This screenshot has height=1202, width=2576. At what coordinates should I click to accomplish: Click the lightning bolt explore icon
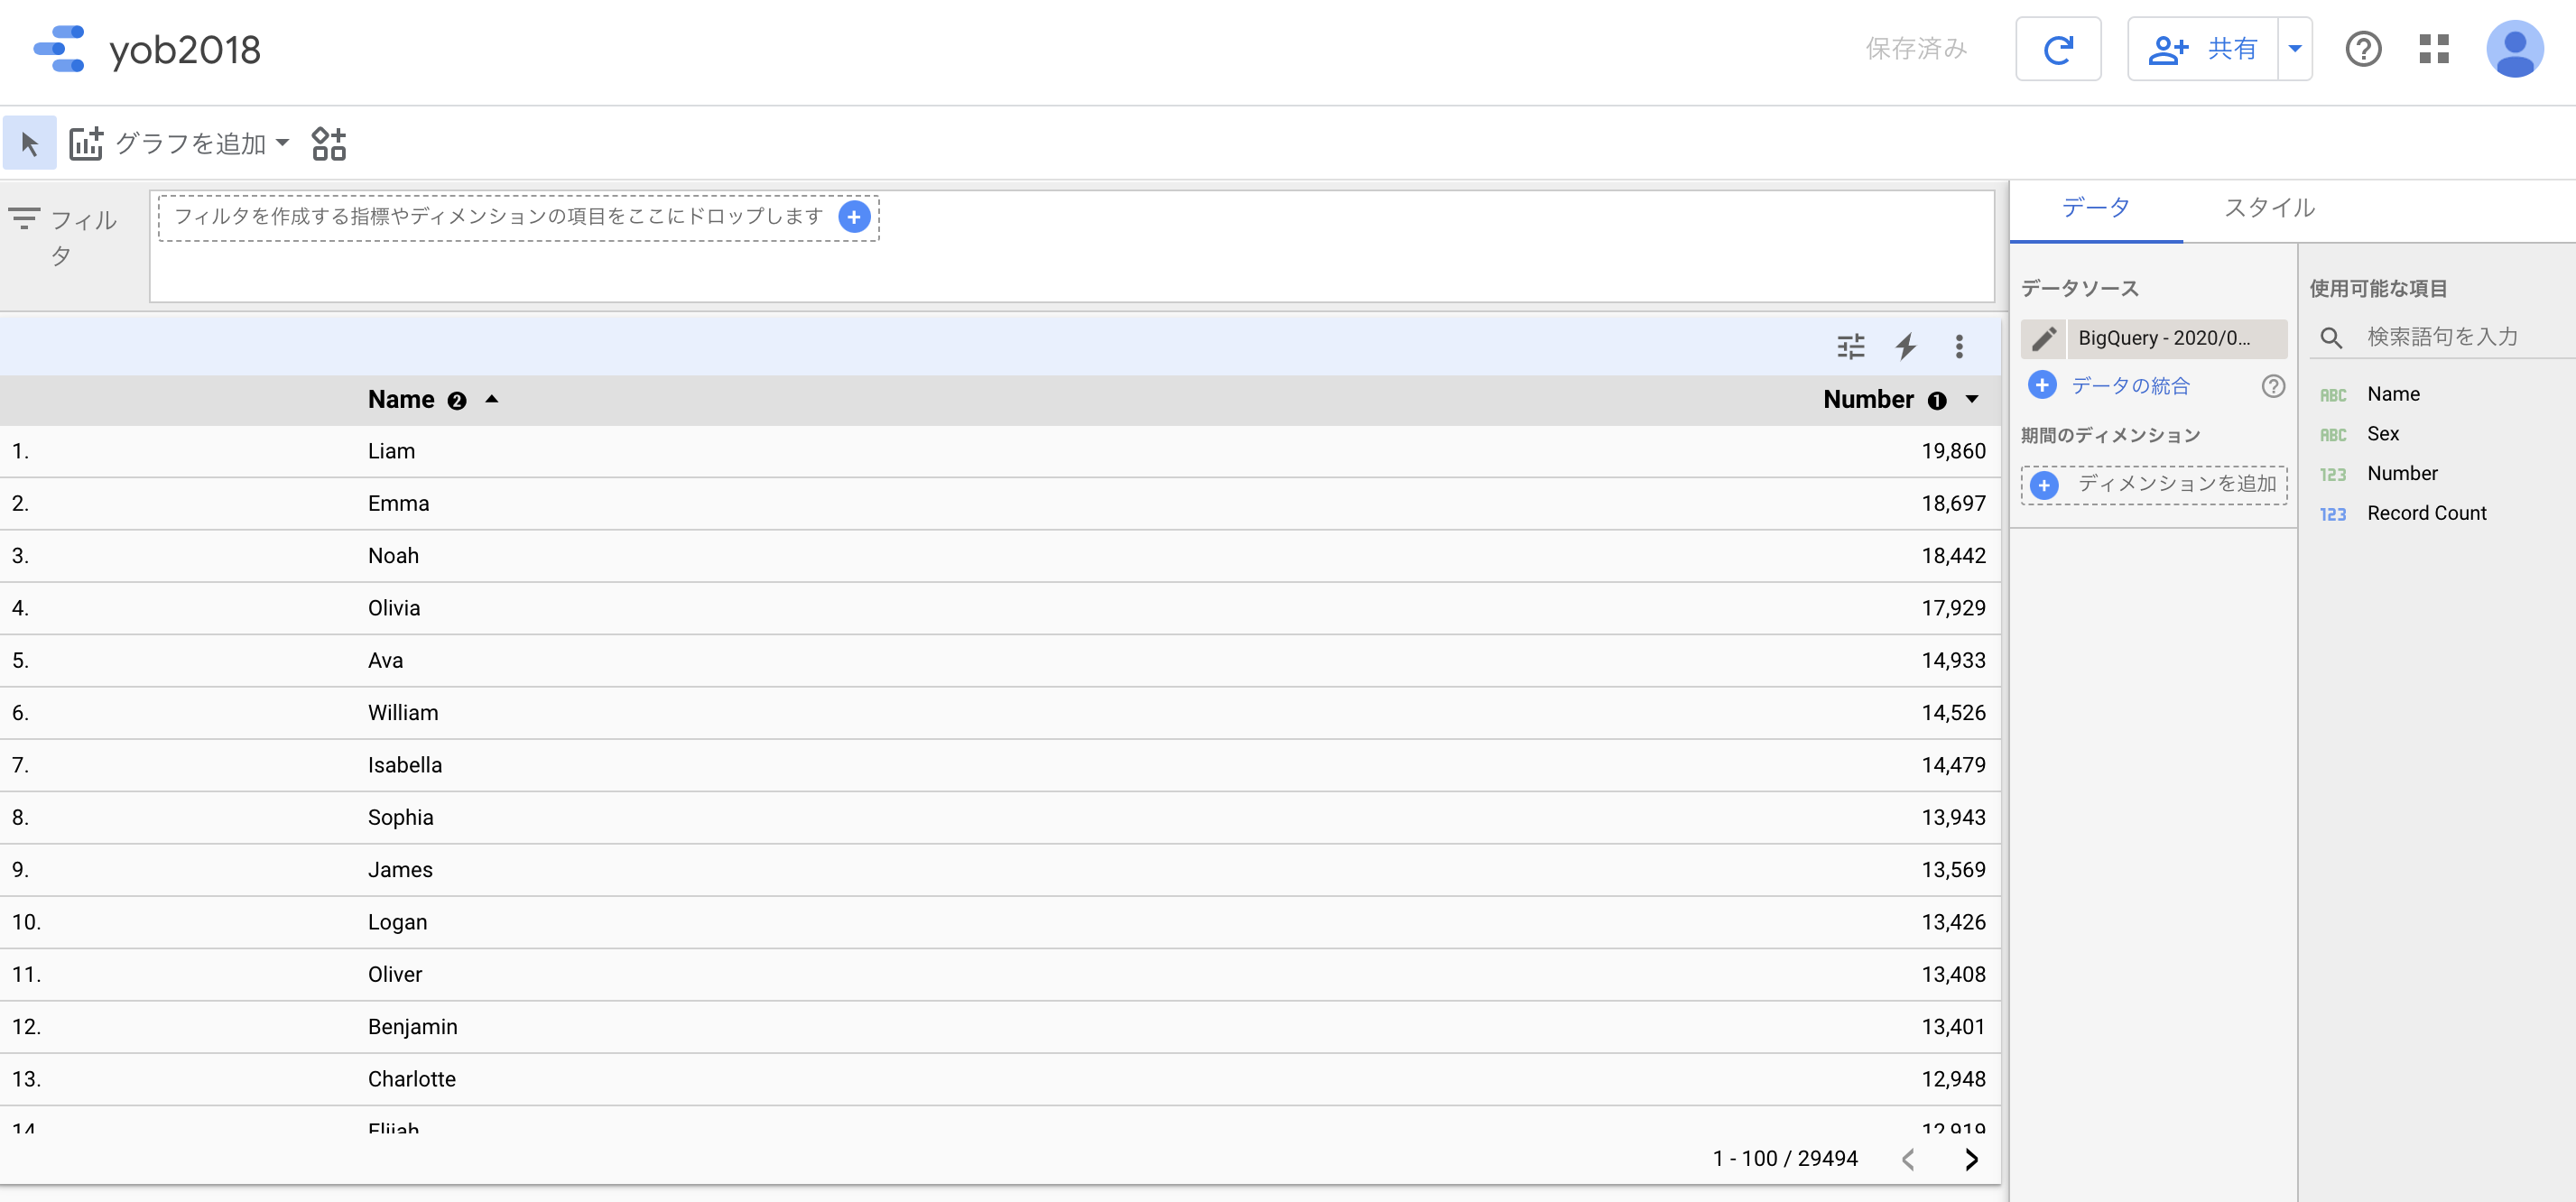point(1905,347)
